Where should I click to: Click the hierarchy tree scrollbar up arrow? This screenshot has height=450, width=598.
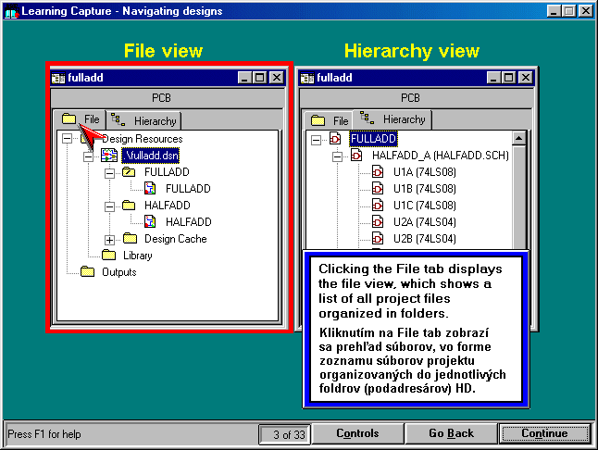(x=518, y=139)
